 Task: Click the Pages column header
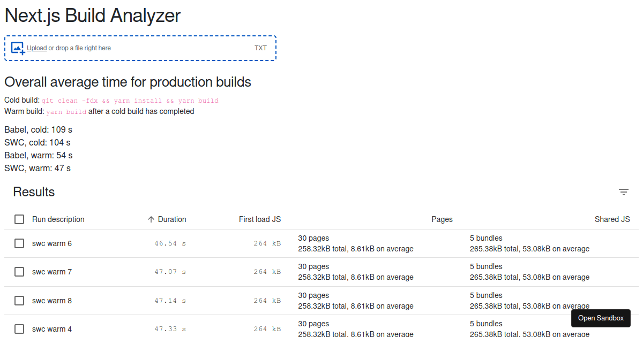point(442,219)
